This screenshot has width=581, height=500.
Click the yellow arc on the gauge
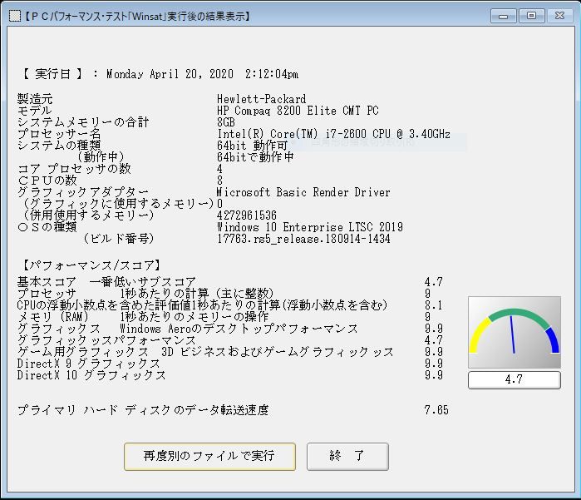pos(479,341)
